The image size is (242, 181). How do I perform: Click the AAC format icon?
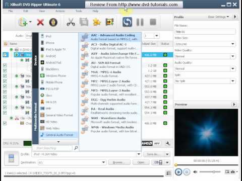click(85, 37)
